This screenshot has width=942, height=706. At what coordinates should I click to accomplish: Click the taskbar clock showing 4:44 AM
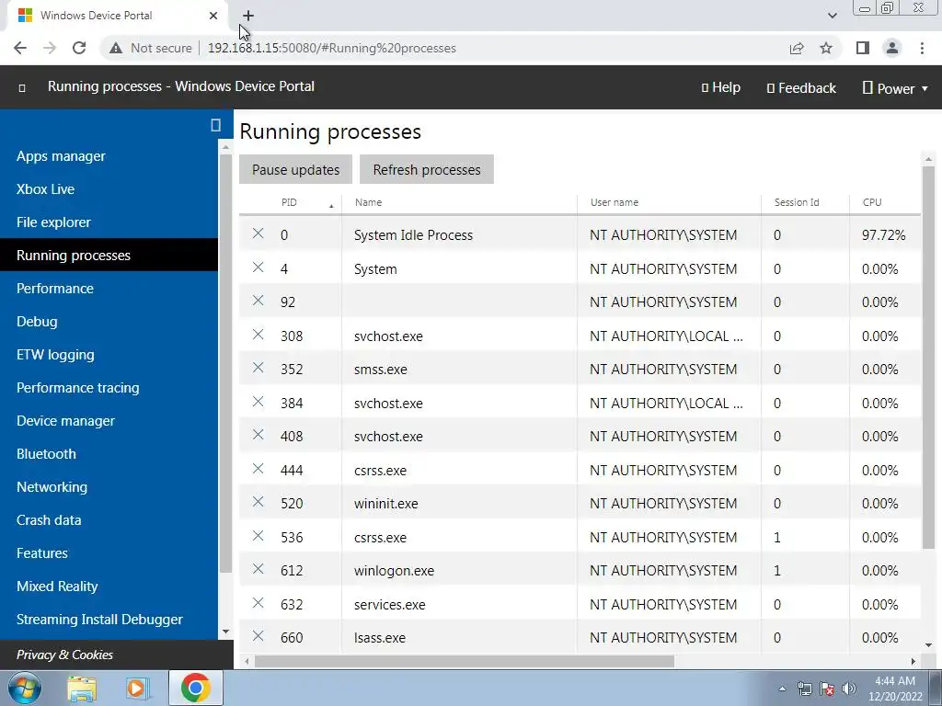pyautogui.click(x=895, y=689)
